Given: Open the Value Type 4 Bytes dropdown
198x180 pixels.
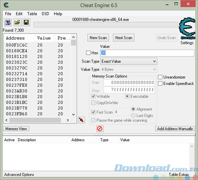Looking at the screenshot, I should click(129, 69).
